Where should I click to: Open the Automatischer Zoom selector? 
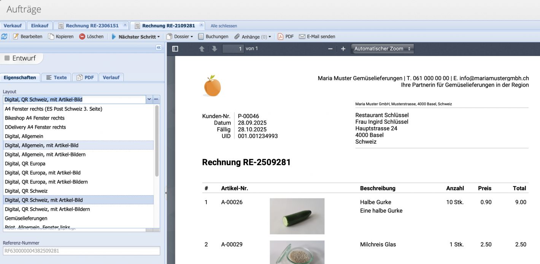(x=382, y=49)
